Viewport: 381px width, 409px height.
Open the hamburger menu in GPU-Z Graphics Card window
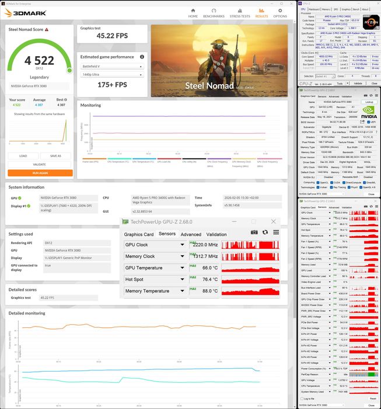[376, 96]
